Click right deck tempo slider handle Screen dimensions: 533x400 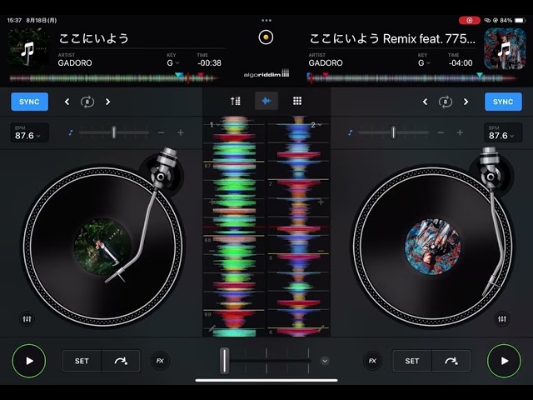[x=393, y=132]
